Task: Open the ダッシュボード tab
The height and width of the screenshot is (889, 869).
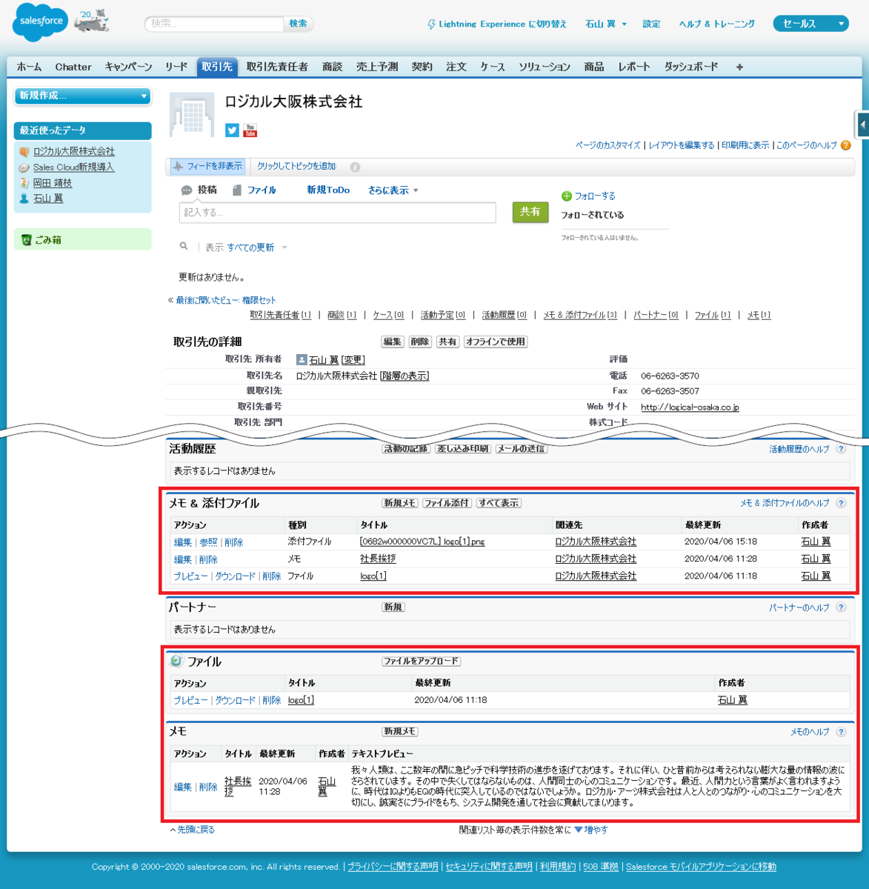Action: pyautogui.click(x=691, y=67)
